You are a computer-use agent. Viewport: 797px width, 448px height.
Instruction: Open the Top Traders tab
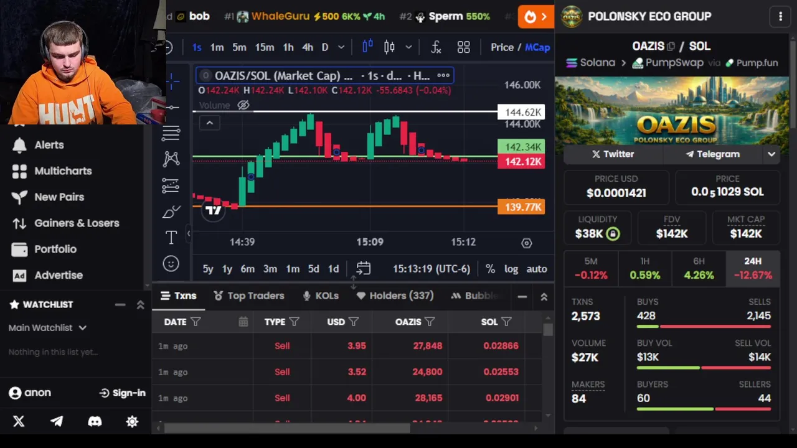[249, 296]
